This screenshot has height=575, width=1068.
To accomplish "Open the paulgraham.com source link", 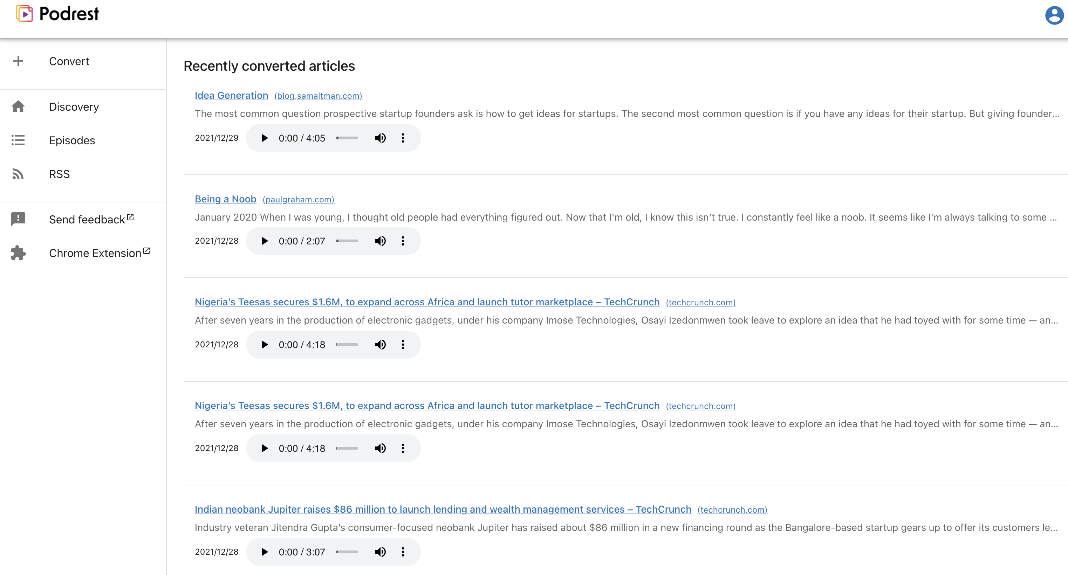I will tap(298, 199).
